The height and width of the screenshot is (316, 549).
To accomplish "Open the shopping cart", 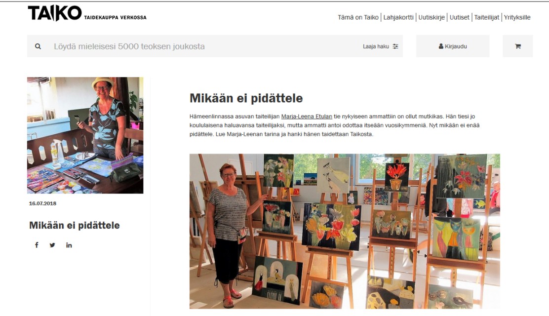I will [x=518, y=46].
